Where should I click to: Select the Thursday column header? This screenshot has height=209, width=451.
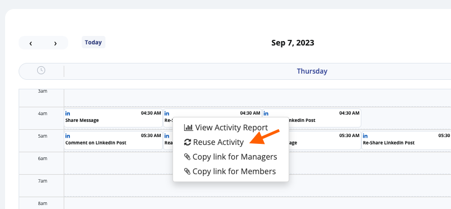pos(312,71)
